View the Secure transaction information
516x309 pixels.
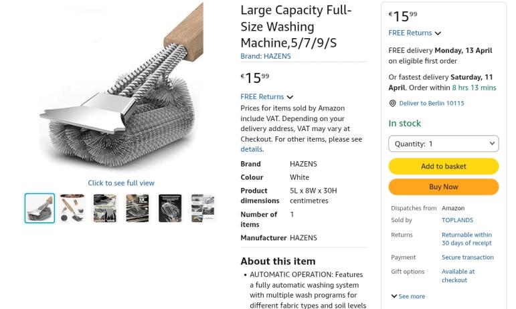pos(467,257)
